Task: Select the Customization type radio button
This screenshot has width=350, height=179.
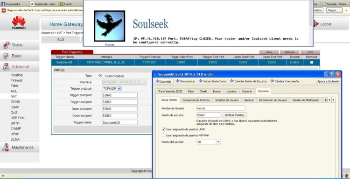Action: [100, 76]
